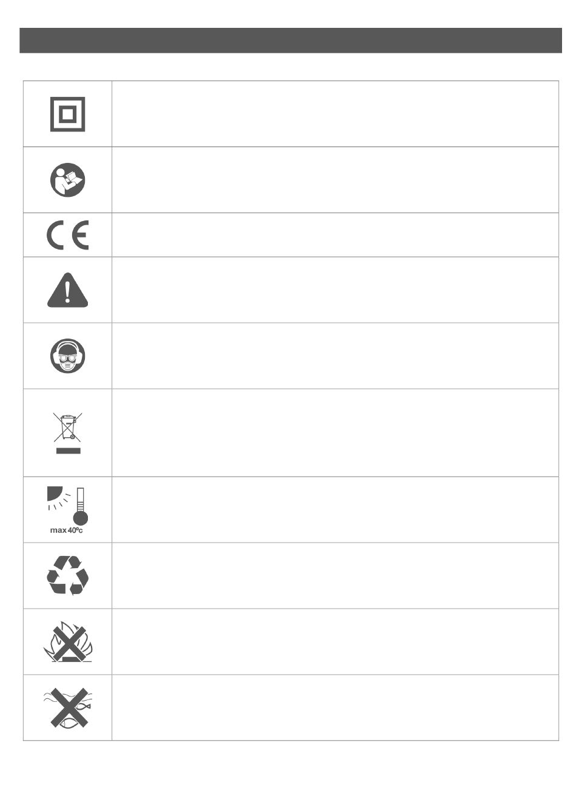Select the empty cell beside the crossed-out fire icon
576x800 pixels.
[x=335, y=642]
